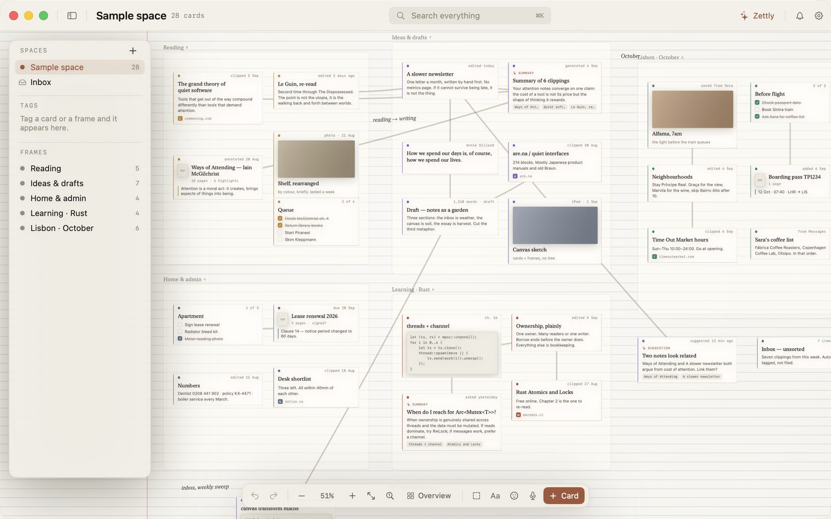Open Alfama, 7am photo thumbnail
Viewport: 831px width, 519px height.
[692, 109]
